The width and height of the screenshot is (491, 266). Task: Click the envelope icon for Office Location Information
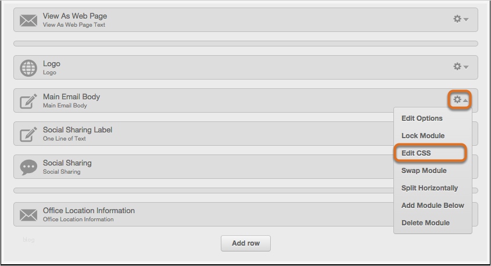point(28,215)
